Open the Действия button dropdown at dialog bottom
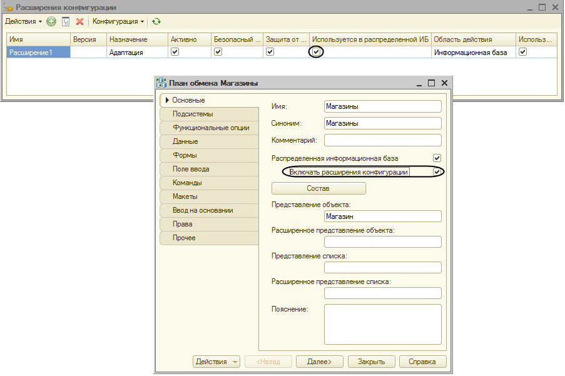 coord(216,362)
